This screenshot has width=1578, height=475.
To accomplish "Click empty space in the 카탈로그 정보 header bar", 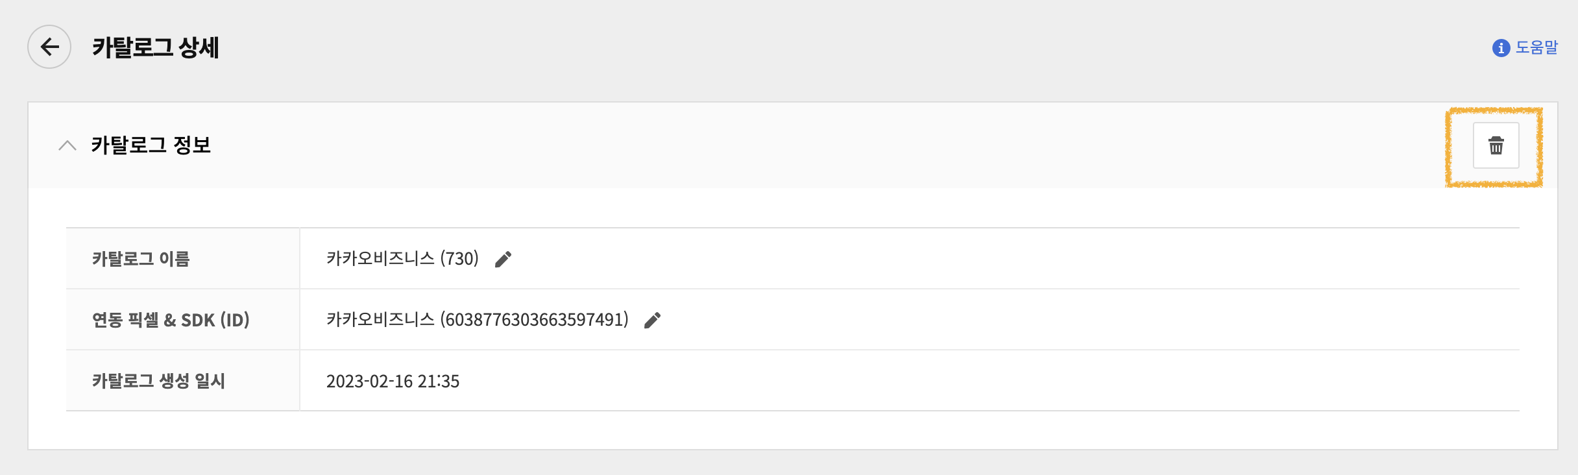I will point(779,145).
